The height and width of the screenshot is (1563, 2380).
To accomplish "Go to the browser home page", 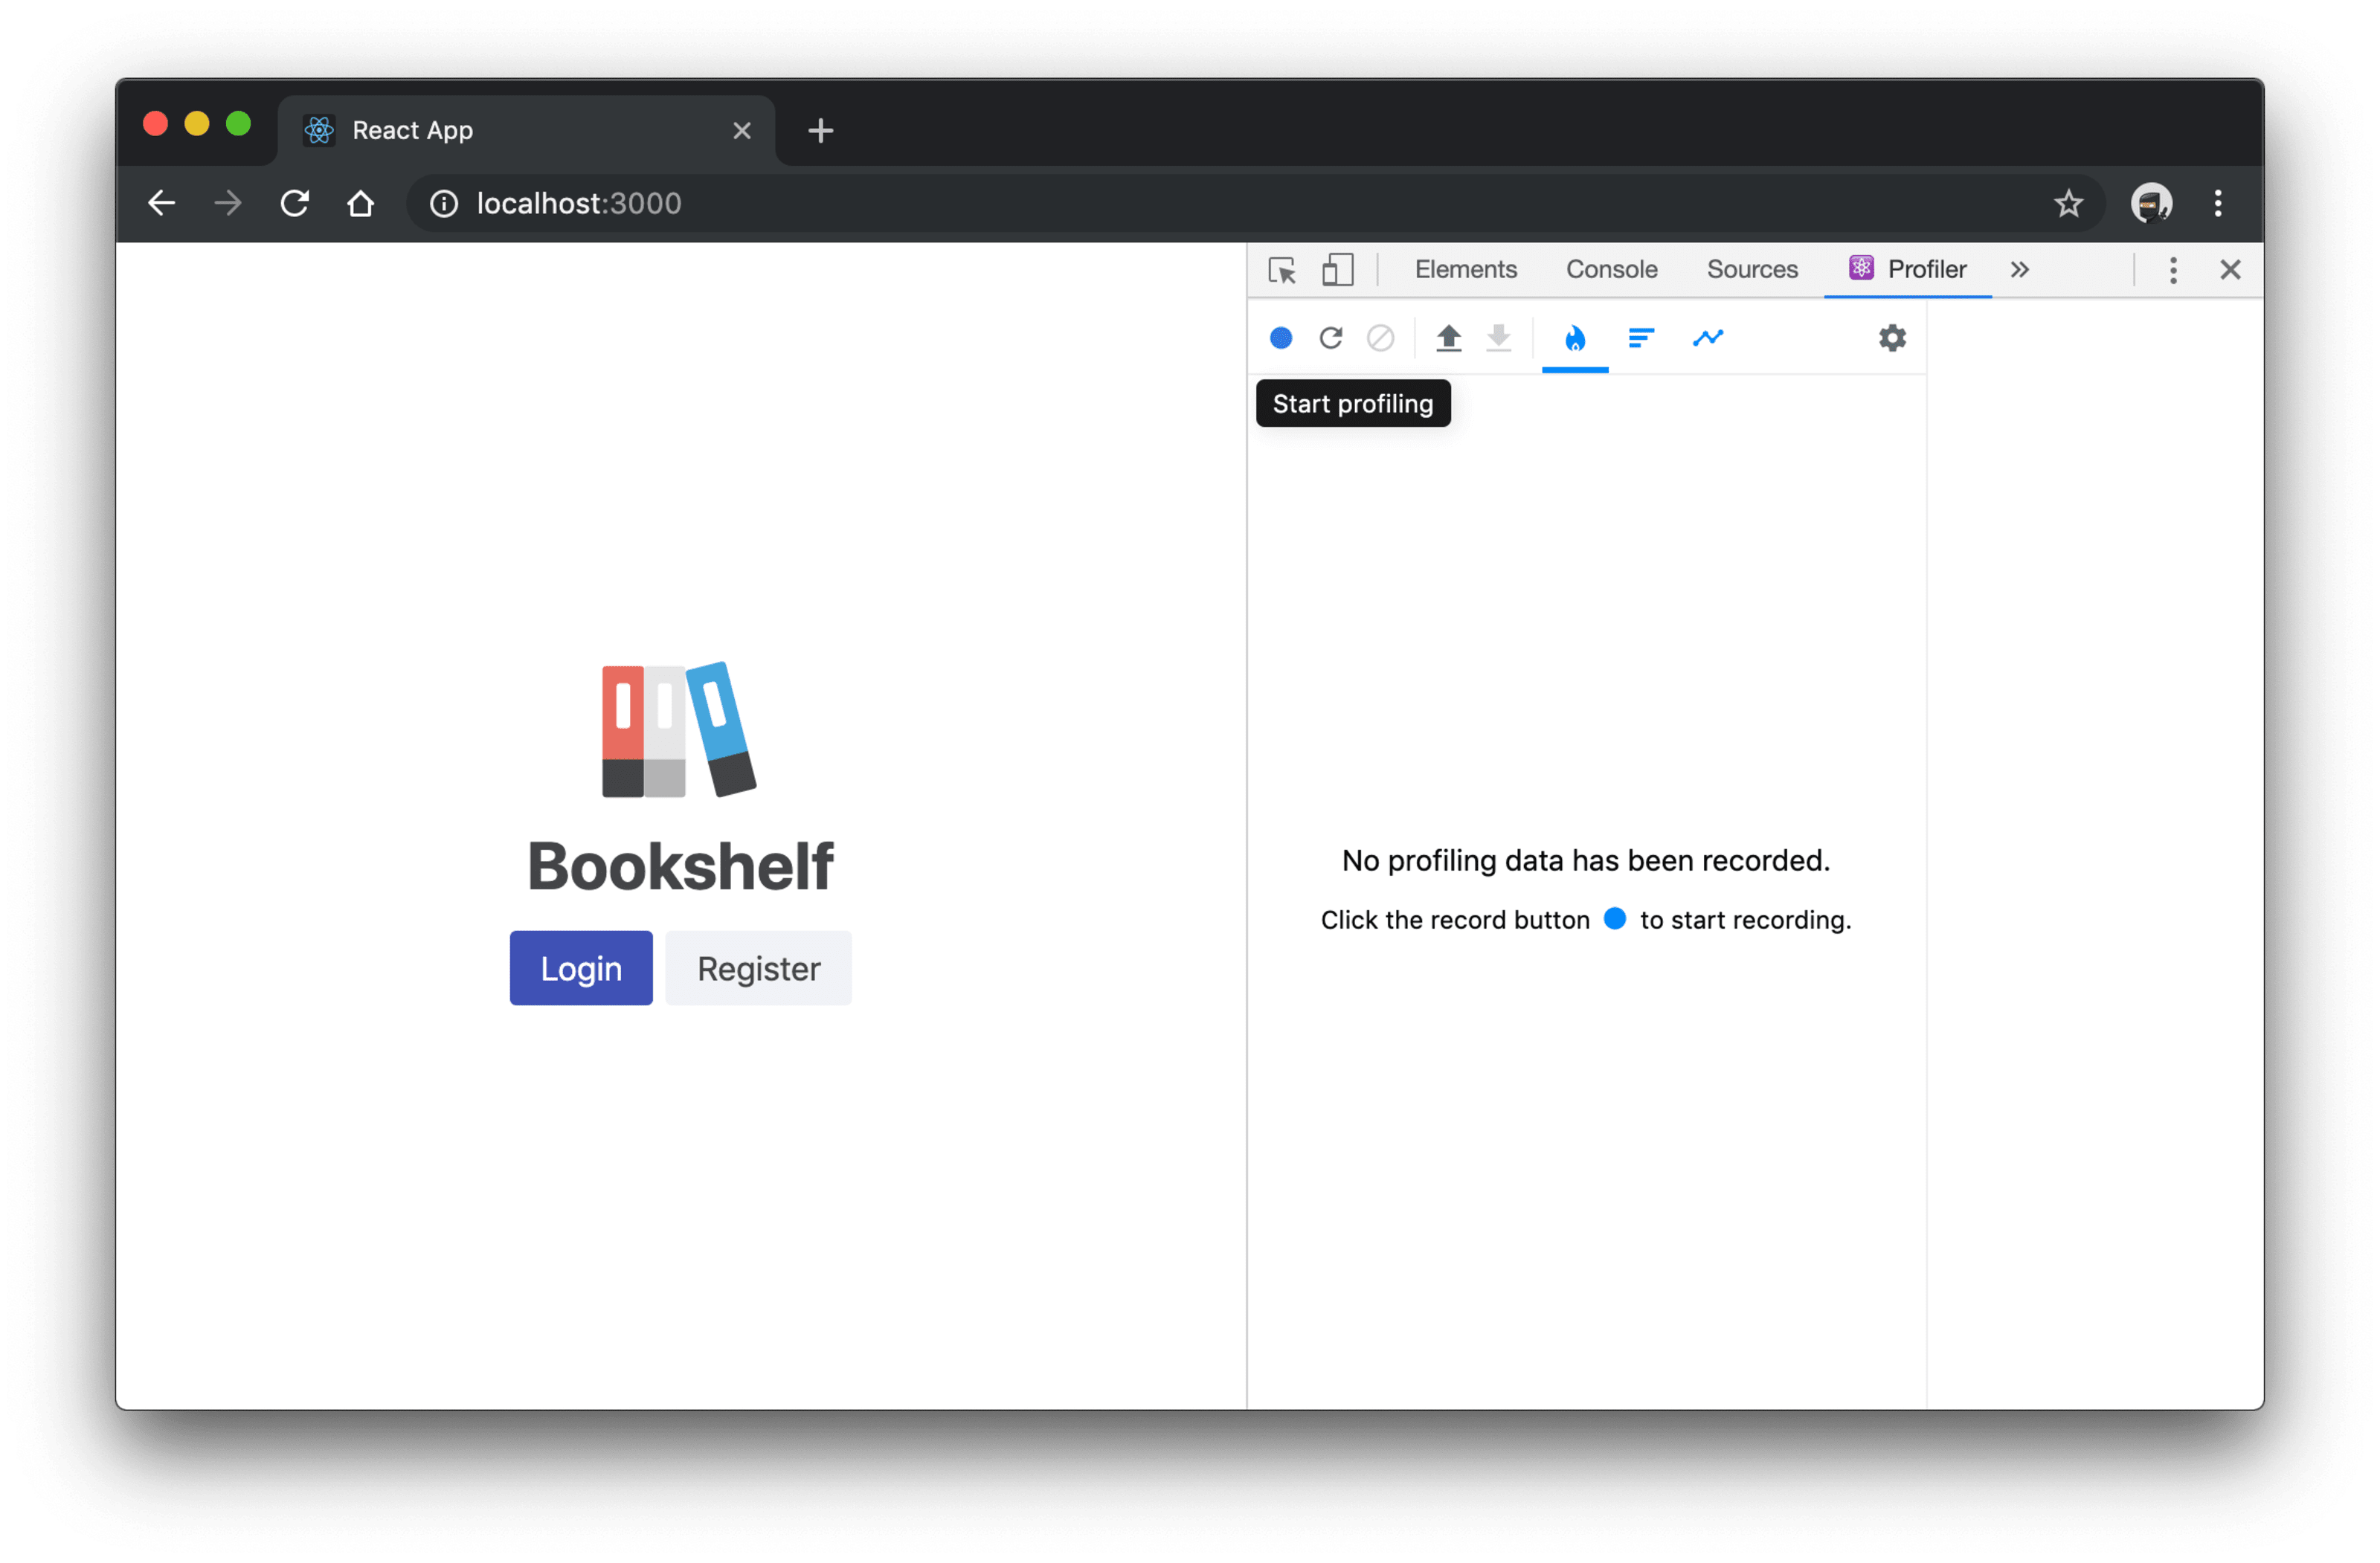I will click(361, 204).
